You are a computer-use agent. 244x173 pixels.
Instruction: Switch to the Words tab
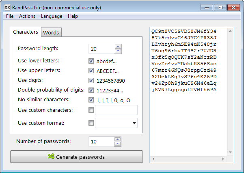(x=51, y=32)
